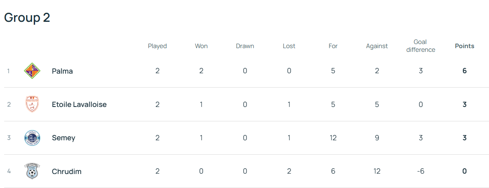Click the Etoile Lavalloise club crest
Image resolution: width=489 pixels, height=188 pixels.
click(x=32, y=104)
